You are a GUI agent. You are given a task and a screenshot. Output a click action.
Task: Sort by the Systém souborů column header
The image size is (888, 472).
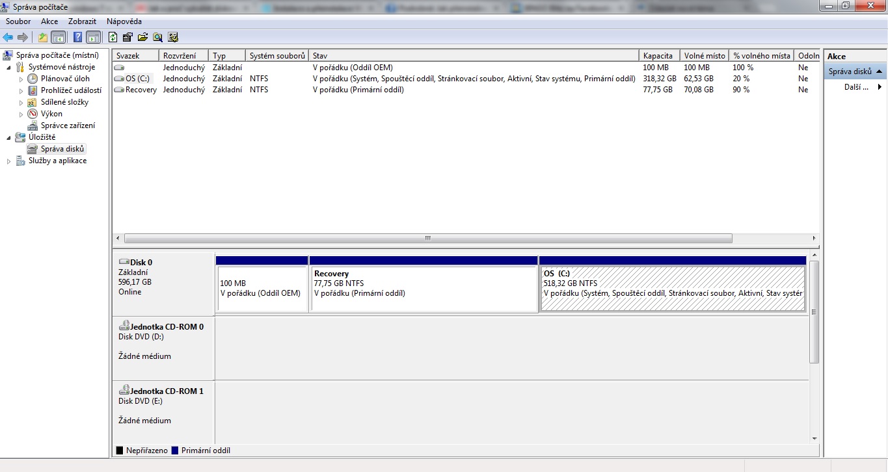278,56
